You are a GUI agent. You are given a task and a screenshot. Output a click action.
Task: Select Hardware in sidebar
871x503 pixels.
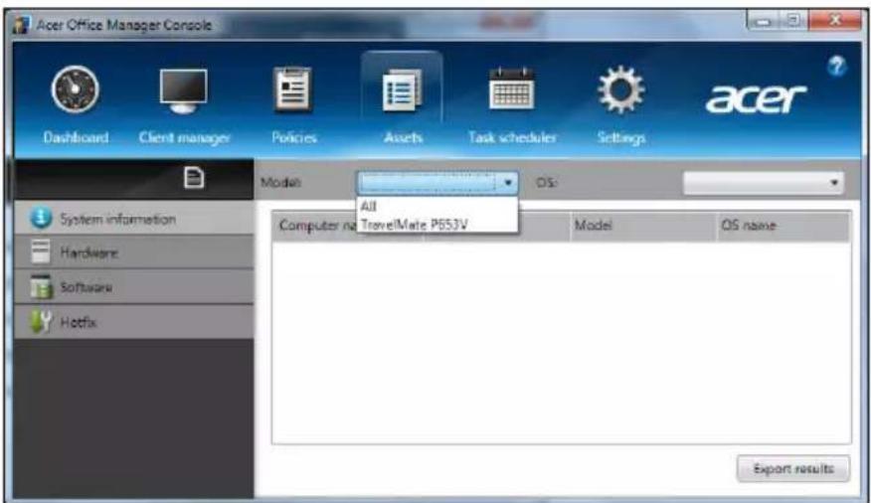click(x=134, y=252)
